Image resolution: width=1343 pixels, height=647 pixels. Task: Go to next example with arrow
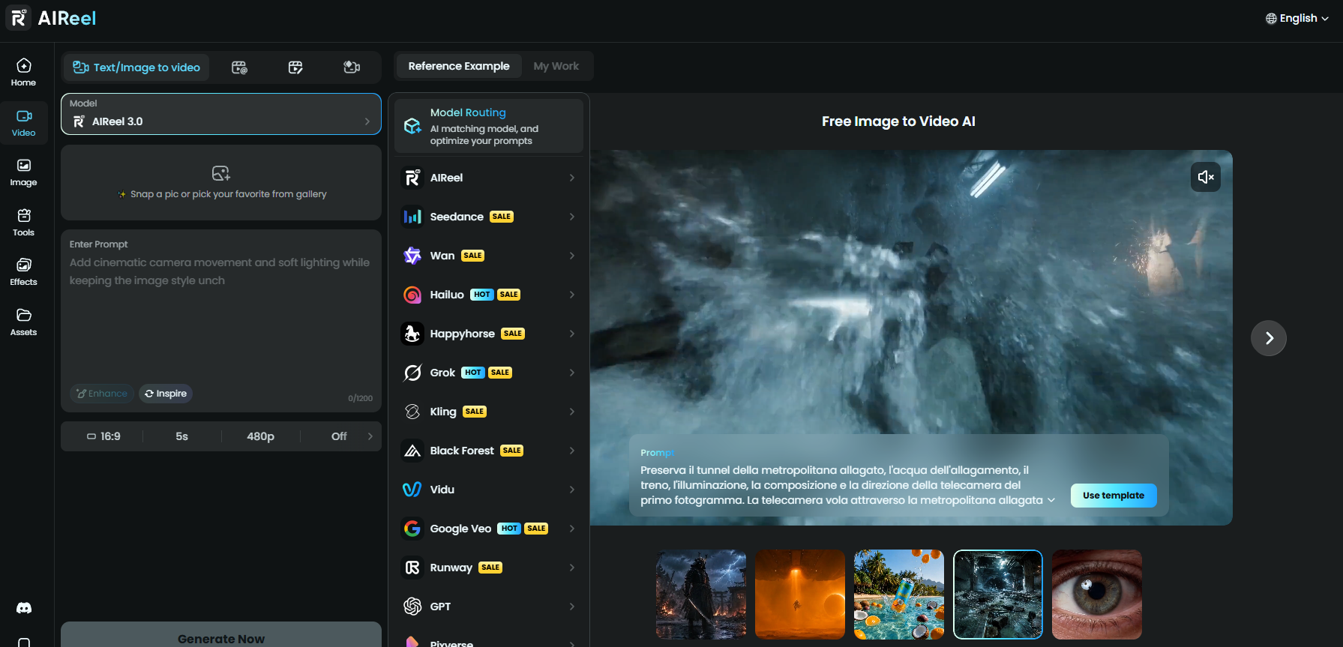click(1269, 338)
